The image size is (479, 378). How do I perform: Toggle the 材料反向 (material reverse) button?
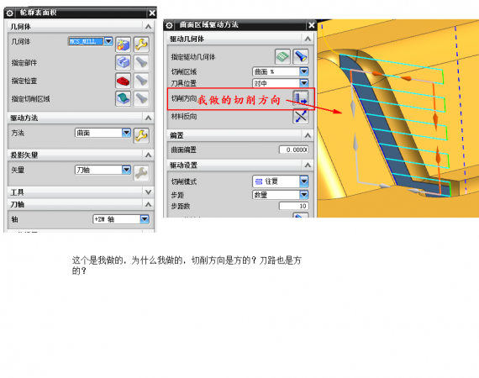pos(301,116)
